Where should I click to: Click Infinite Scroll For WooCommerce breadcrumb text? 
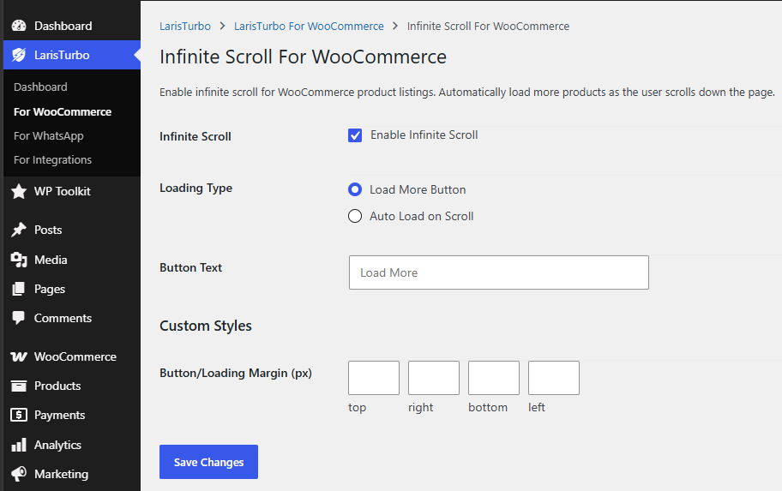click(488, 26)
